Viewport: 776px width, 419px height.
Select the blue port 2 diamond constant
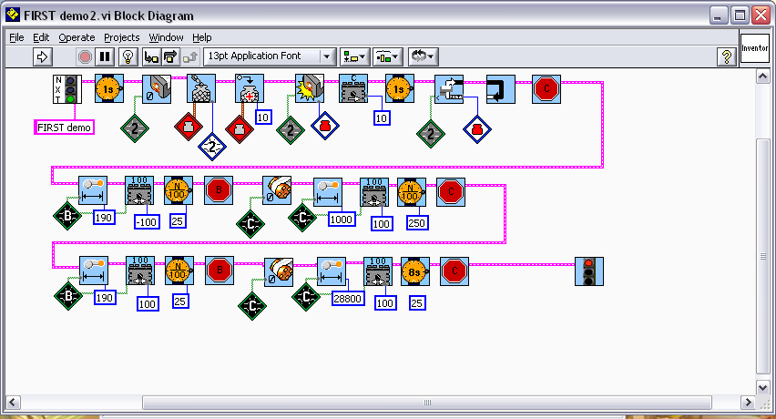pos(212,147)
